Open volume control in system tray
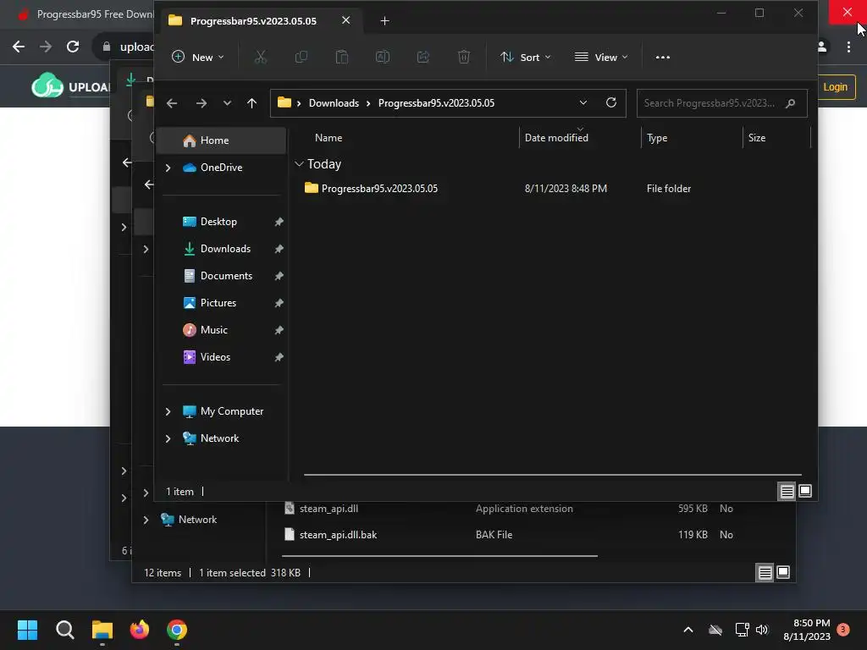The image size is (867, 650). [762, 630]
